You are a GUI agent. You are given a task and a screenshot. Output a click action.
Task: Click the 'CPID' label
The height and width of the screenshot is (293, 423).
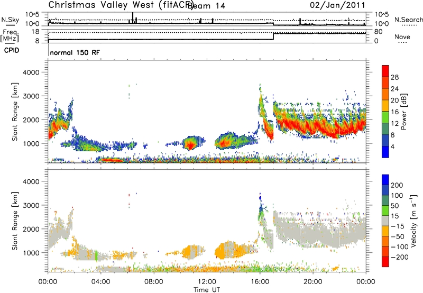[x=12, y=50]
